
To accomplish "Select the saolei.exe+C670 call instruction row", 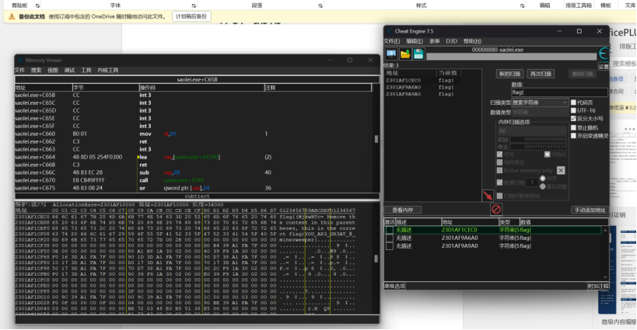I will pyautogui.click(x=194, y=180).
